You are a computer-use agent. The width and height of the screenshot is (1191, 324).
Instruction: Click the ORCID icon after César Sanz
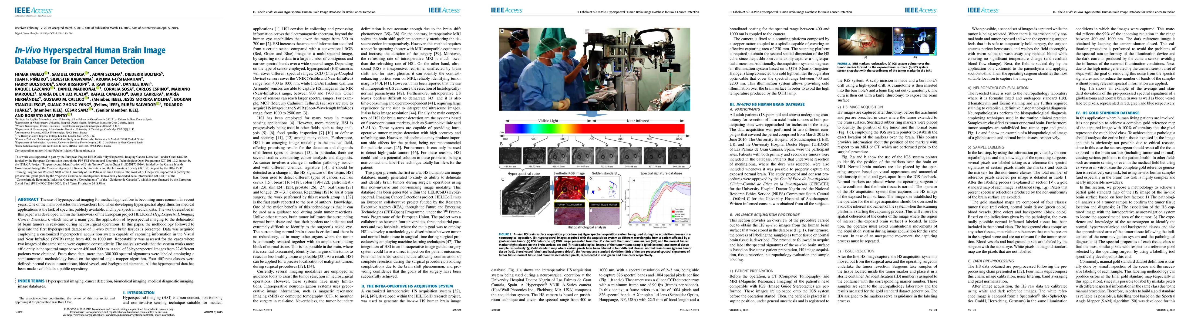[x=90, y=109]
